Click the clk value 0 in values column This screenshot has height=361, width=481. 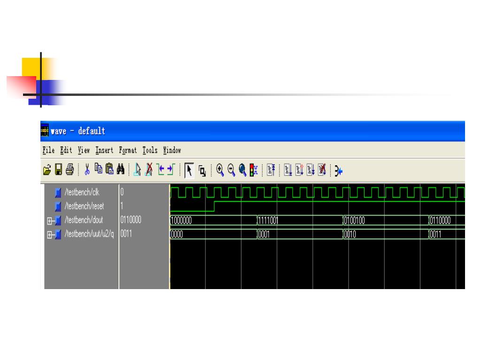[x=122, y=192]
